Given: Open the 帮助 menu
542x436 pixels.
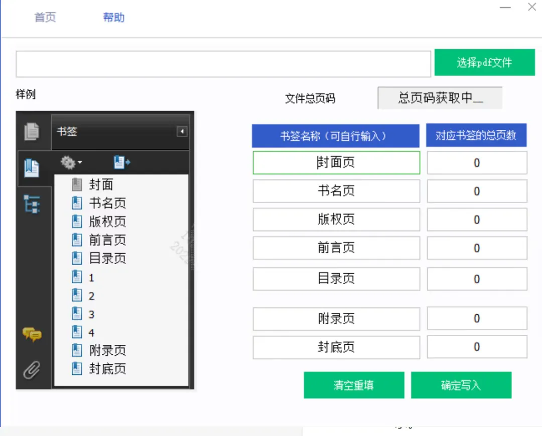Looking at the screenshot, I should click(113, 18).
